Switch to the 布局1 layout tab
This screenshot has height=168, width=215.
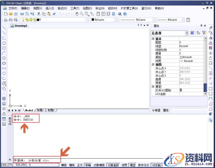tap(40, 110)
